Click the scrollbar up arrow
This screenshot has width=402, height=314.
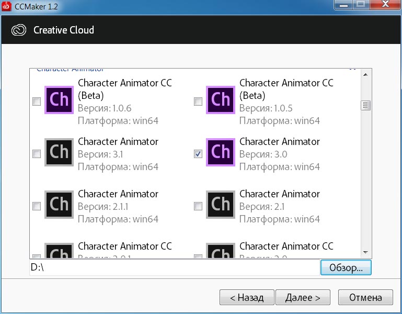coord(365,75)
